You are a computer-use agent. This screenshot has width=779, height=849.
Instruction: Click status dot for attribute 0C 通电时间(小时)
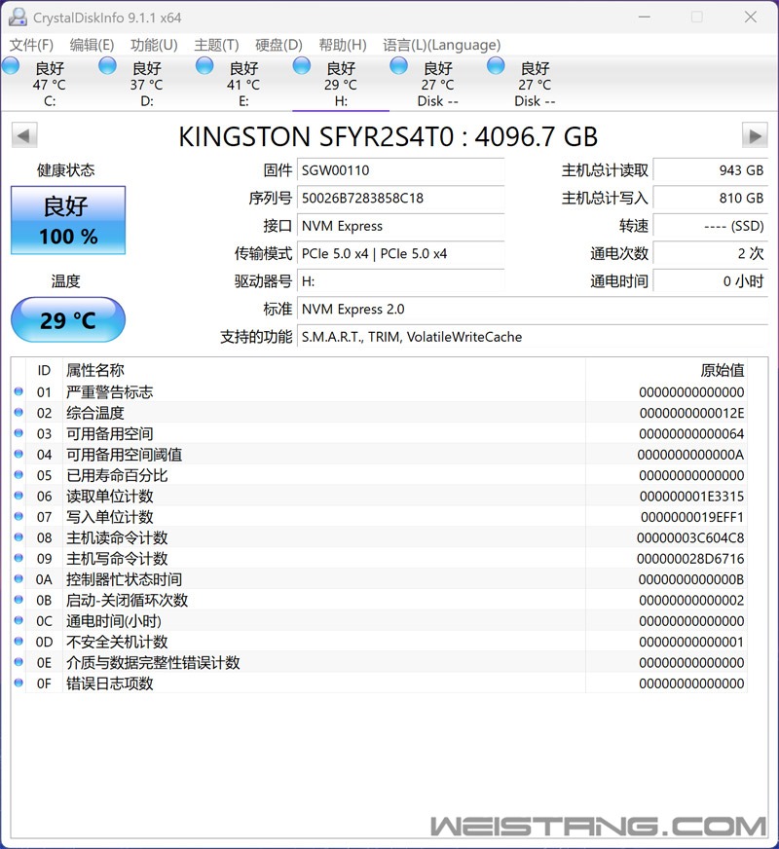click(19, 620)
